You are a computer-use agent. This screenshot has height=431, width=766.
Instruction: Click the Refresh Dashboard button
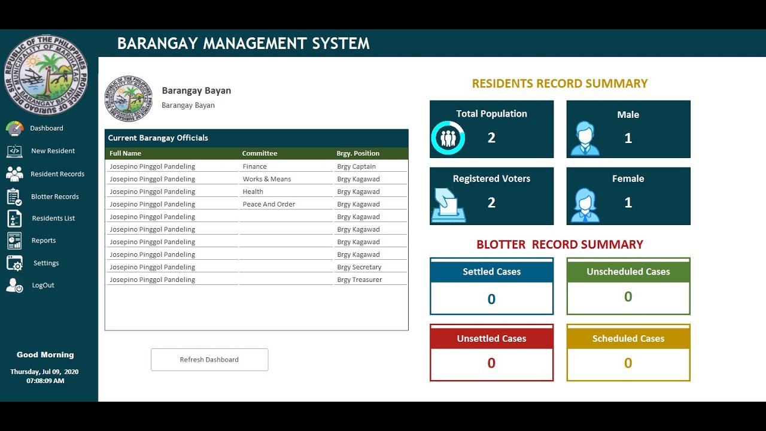tap(209, 360)
